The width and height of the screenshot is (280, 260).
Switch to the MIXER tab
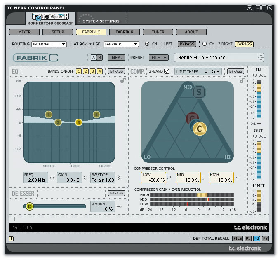(x=24, y=32)
